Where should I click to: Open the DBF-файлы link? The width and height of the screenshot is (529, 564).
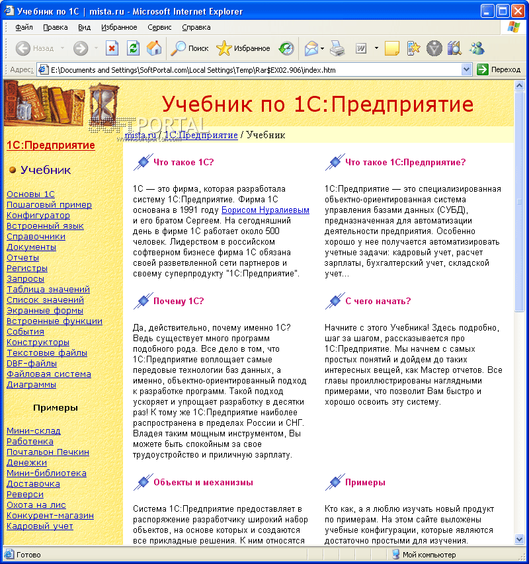click(32, 363)
